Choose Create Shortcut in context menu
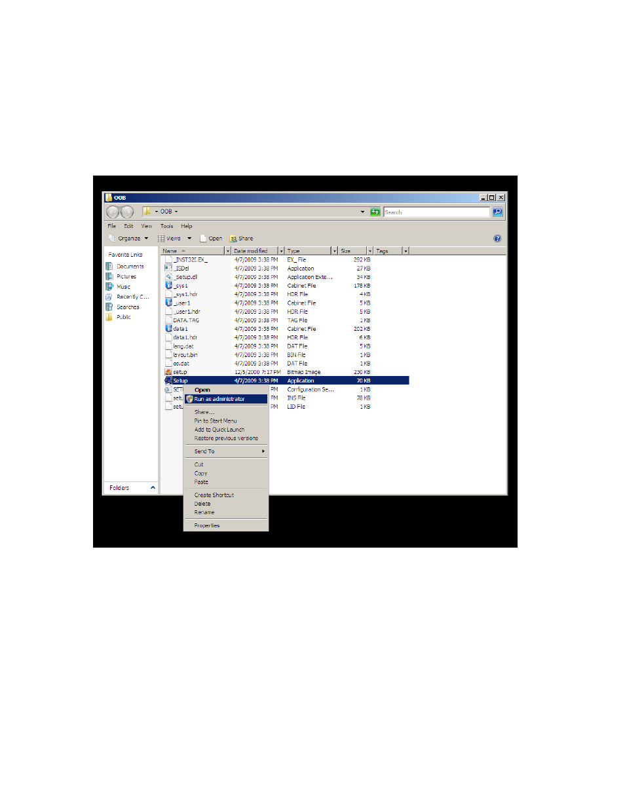Viewport: 625px width, 809px height. (x=226, y=495)
